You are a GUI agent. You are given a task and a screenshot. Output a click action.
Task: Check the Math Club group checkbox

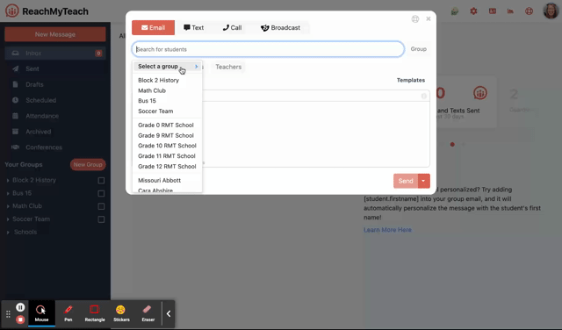101,206
